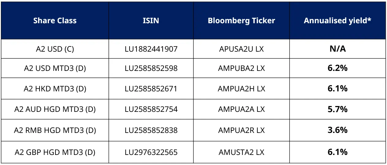The image size is (387, 165).
Task: Select the A2 RMB HGD MTD3 (D) cell
Action: (x=55, y=130)
